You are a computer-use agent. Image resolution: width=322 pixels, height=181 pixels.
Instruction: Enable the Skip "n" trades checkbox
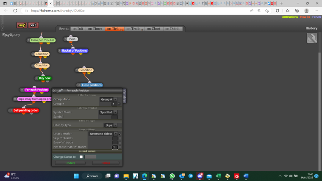tap(120, 138)
